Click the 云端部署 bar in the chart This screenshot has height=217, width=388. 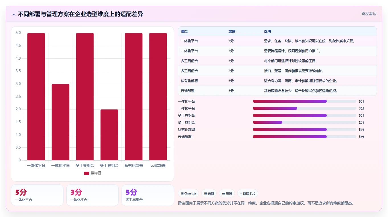(158, 97)
